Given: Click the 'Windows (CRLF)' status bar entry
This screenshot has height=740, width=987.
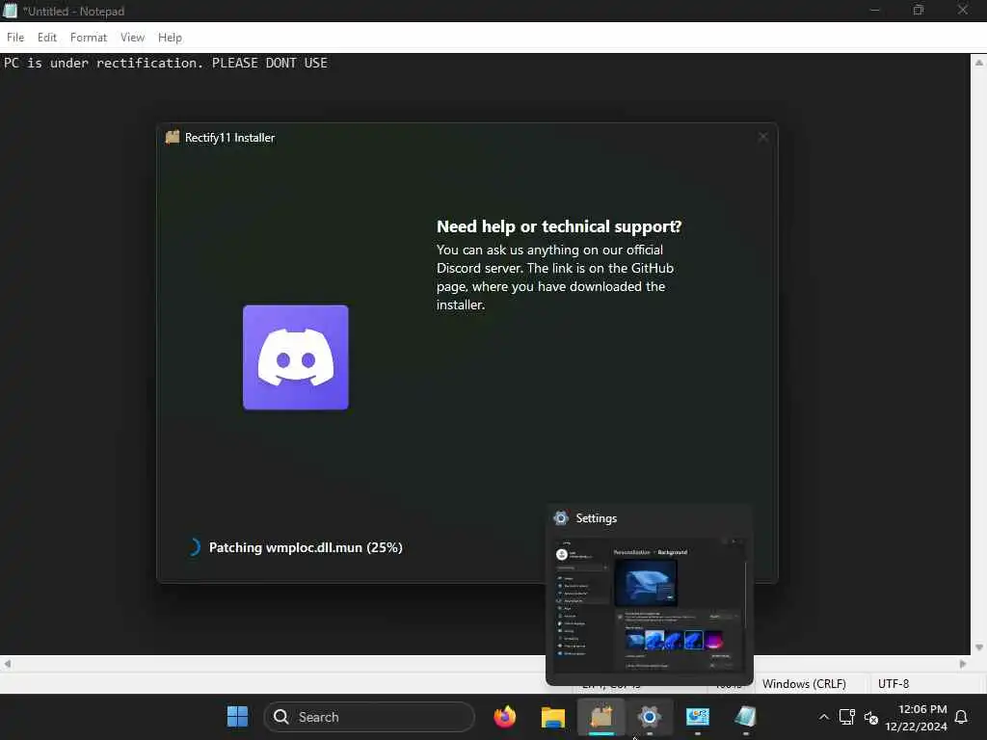Looking at the screenshot, I should pos(804,683).
